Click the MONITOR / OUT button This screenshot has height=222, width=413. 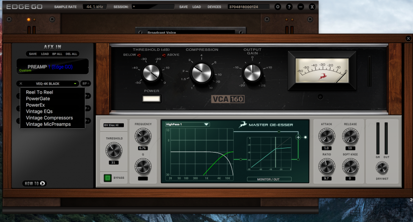(x=269, y=179)
